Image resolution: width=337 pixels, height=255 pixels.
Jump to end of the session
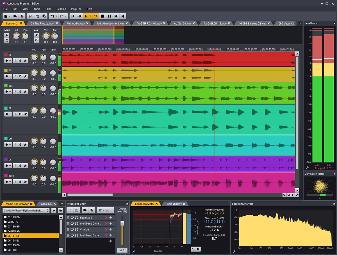click(123, 16)
